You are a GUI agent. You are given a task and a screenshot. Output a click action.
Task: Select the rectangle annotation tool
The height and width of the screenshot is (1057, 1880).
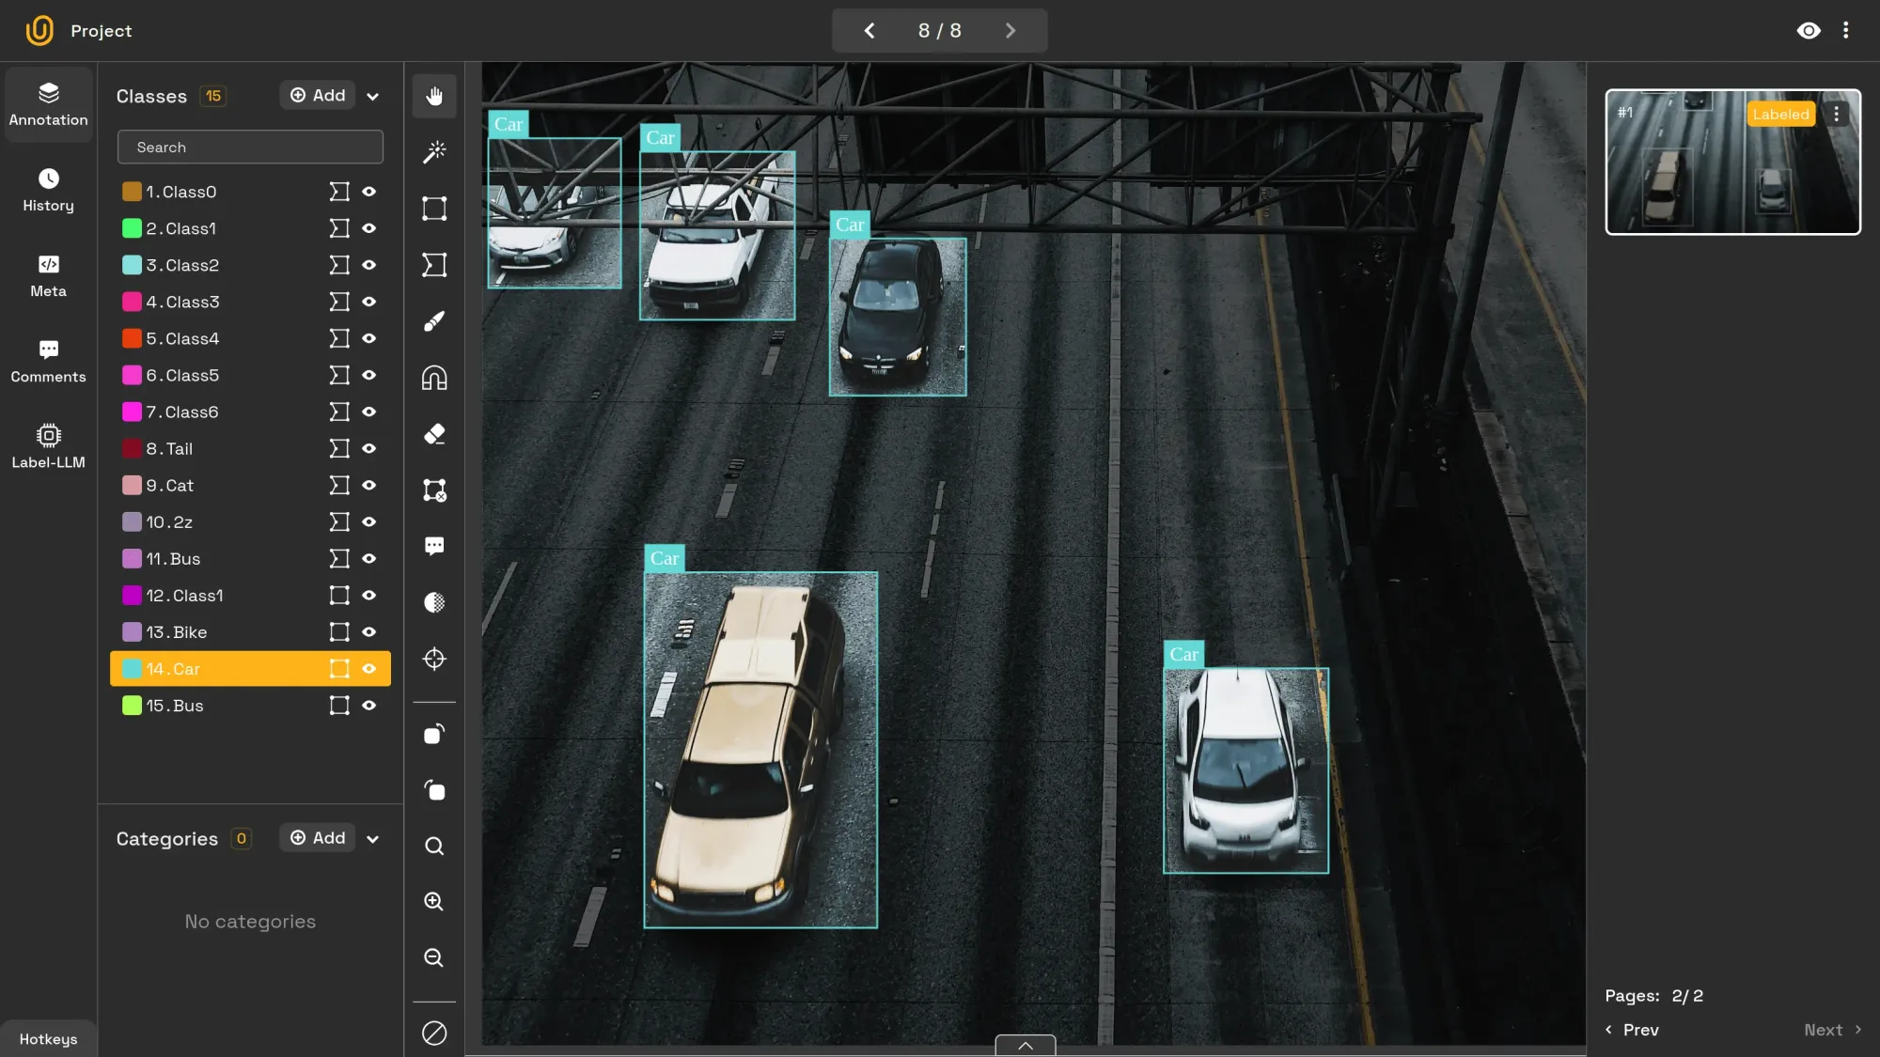(x=434, y=208)
